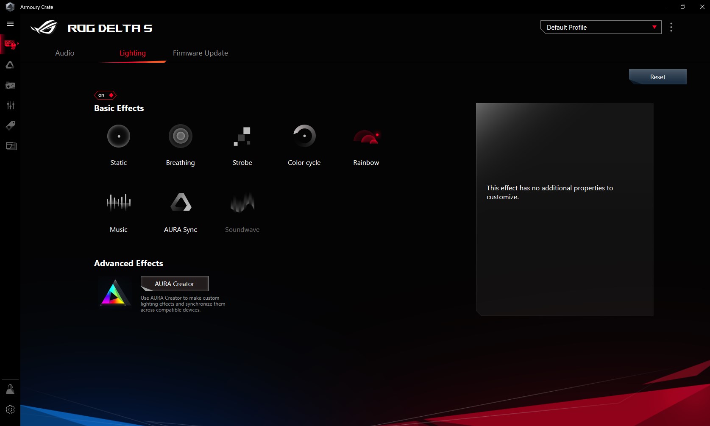This screenshot has width=710, height=426.
Task: Open the News sidebar icon
Action: (11, 146)
